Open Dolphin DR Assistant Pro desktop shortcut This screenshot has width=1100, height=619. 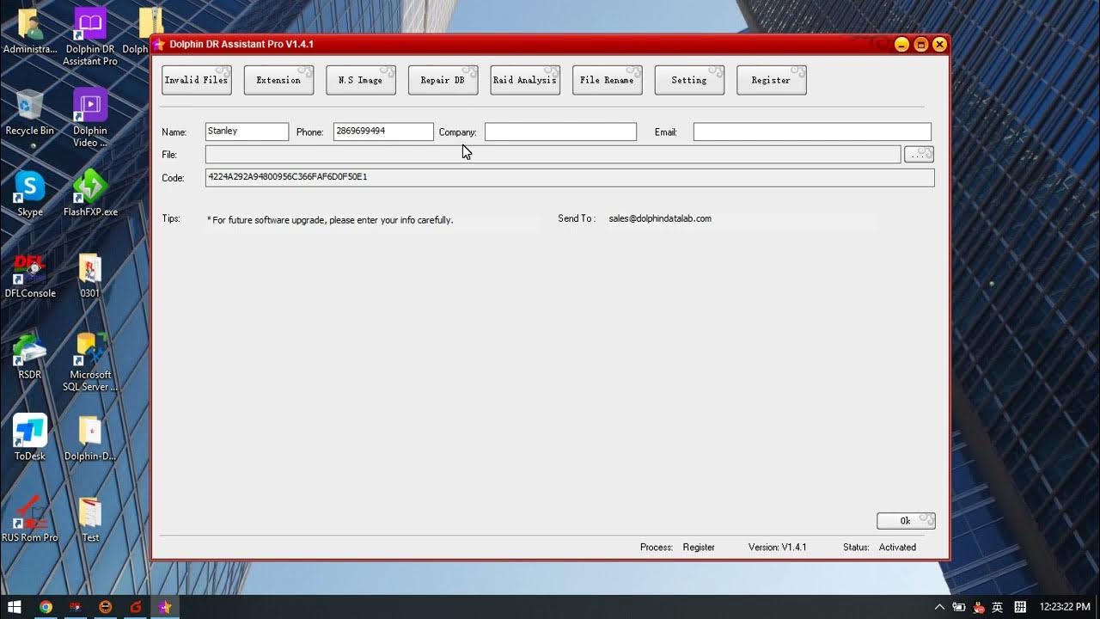(x=90, y=37)
